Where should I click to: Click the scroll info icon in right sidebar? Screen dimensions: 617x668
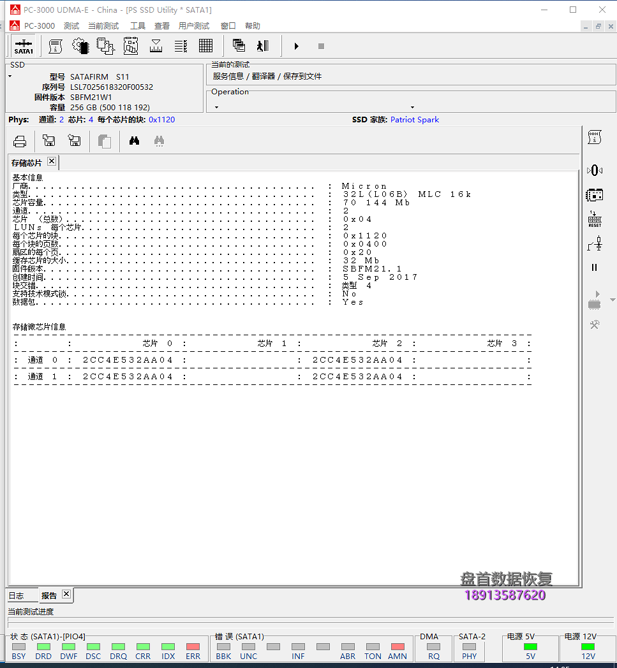point(595,137)
